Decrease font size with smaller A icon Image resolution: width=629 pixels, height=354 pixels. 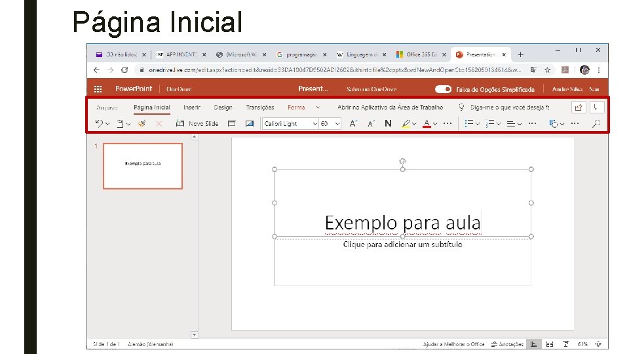coord(371,124)
